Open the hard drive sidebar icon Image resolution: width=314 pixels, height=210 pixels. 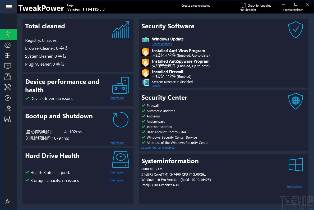point(8,77)
